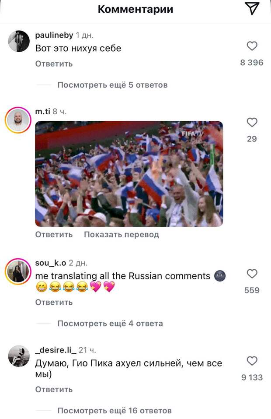Open _desire.li_'s profile picture
The height and width of the screenshot is (419, 271).
point(19,356)
